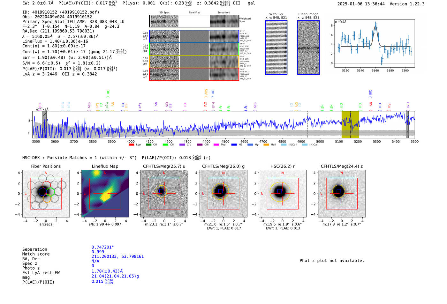Open the Lineflux Map image
Viewport: 447px width, 304px height.
tap(105, 194)
